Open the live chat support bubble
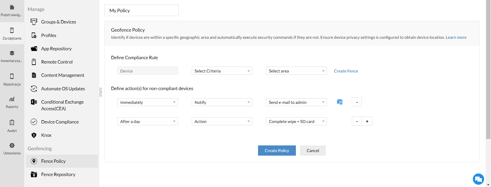Image resolution: width=491 pixels, height=187 pixels. (x=478, y=179)
